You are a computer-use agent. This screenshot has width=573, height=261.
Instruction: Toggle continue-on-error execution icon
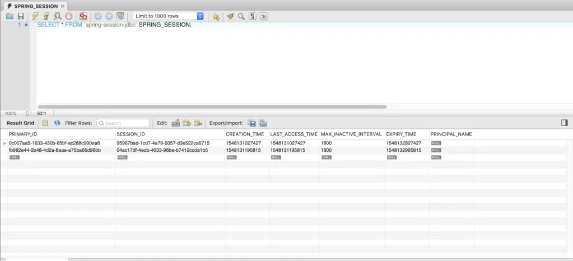[x=83, y=16]
